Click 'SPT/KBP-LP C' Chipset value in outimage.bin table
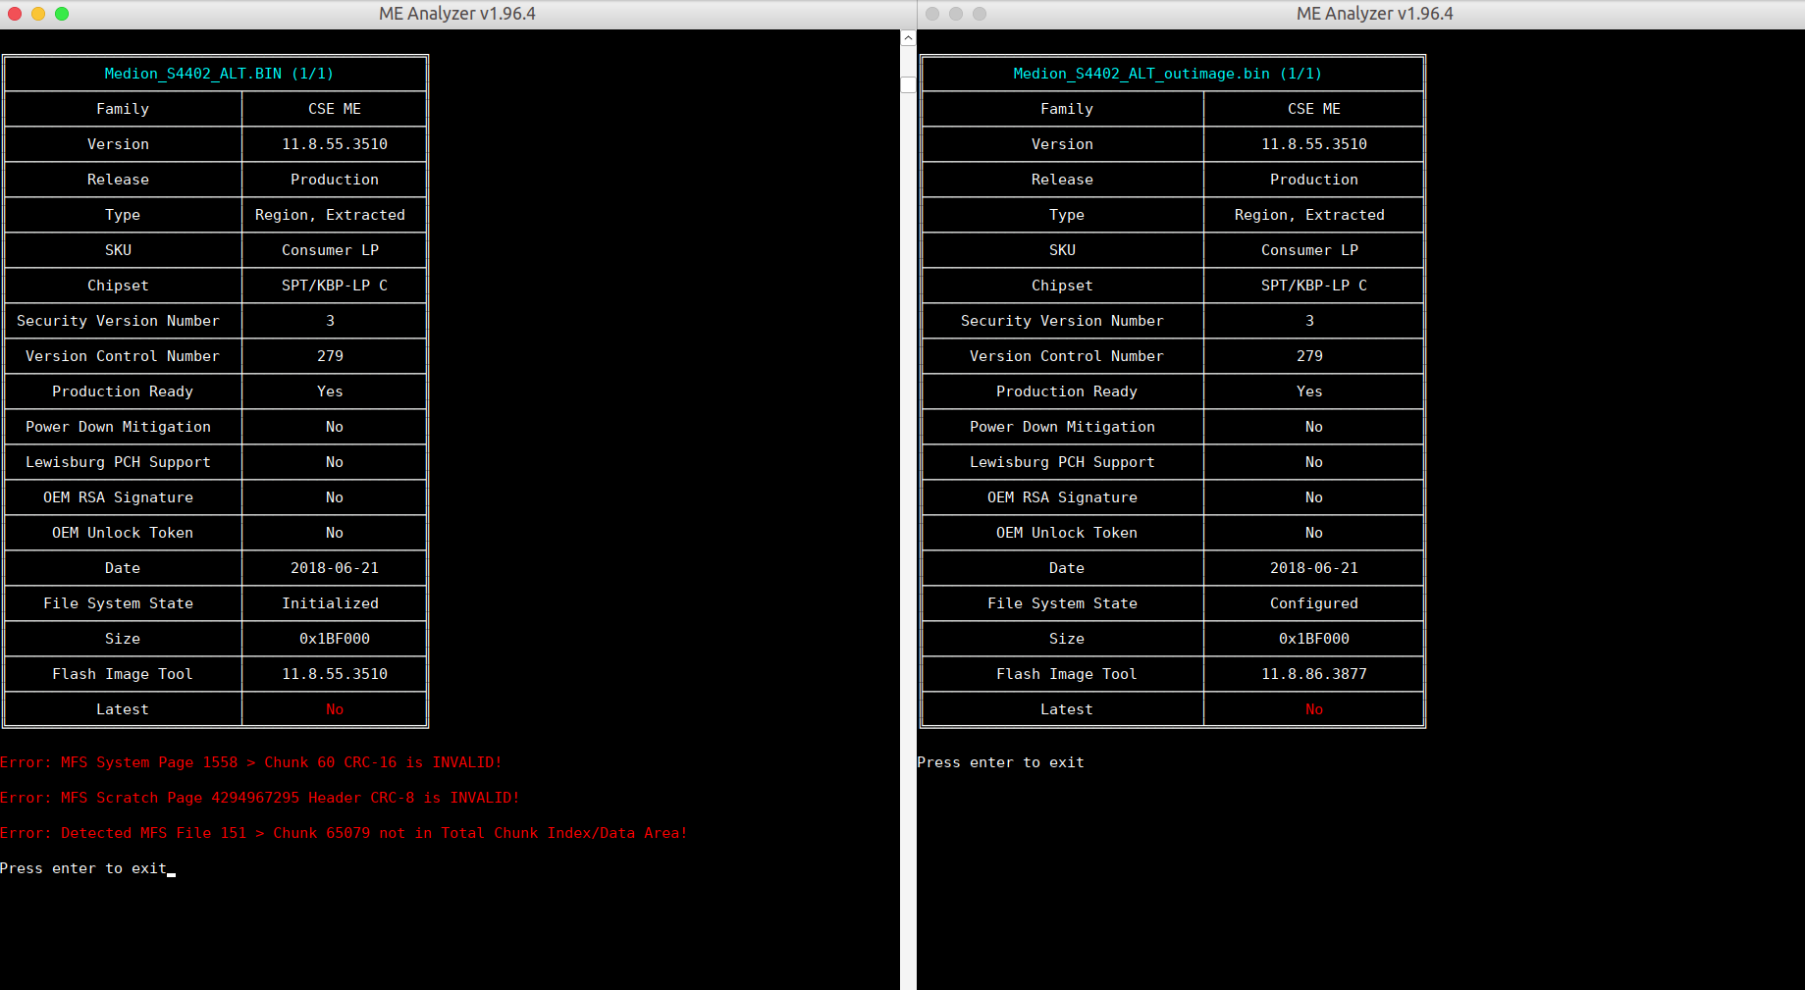 pyautogui.click(x=1314, y=286)
